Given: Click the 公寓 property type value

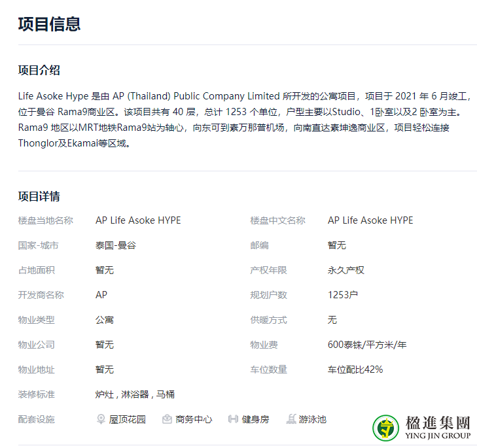Looking at the screenshot, I should click(x=105, y=320).
